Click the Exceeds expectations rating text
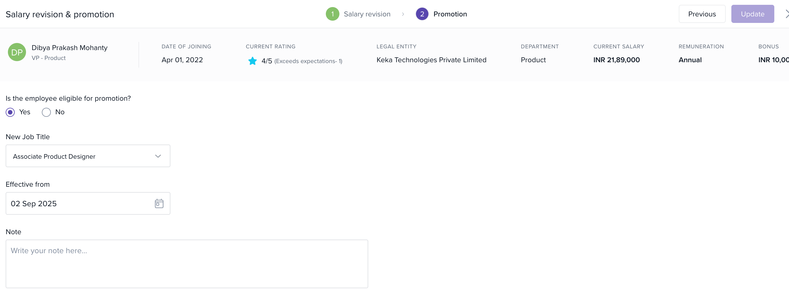789x297 pixels. (308, 61)
